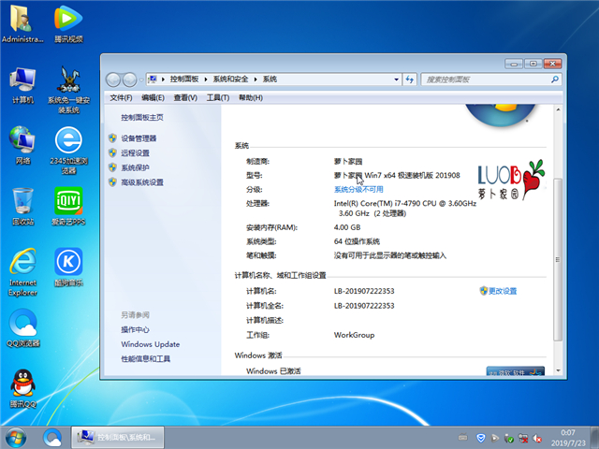Open the Administrator folder desktop icon
The image size is (599, 449).
[x=22, y=22]
